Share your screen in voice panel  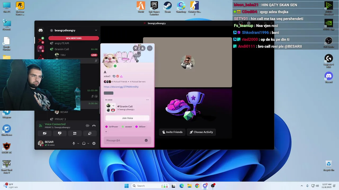tap(60, 133)
